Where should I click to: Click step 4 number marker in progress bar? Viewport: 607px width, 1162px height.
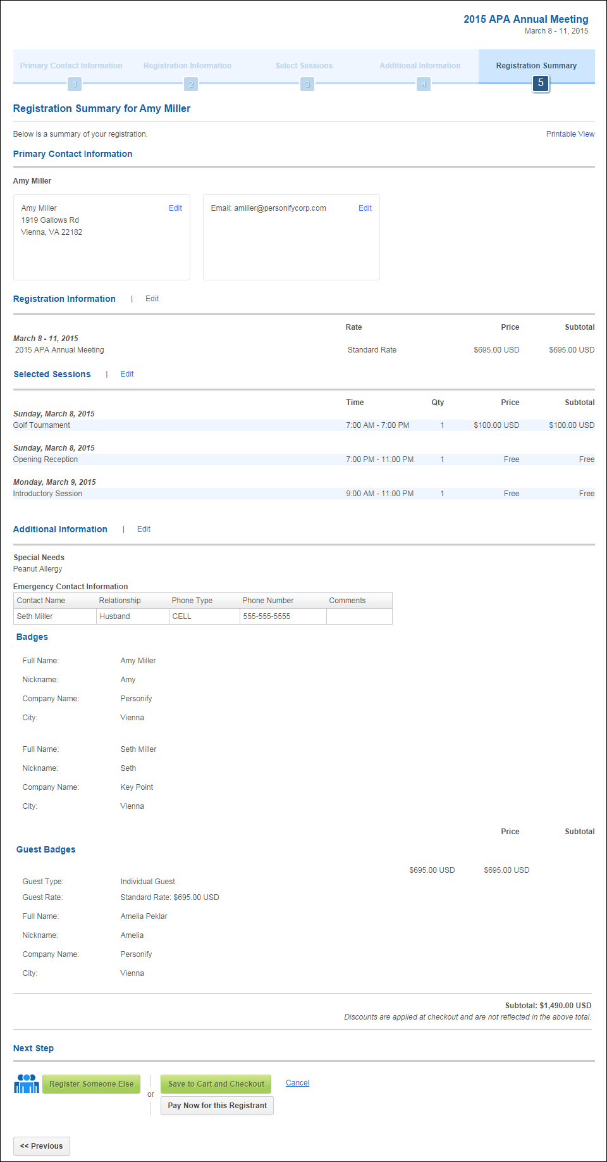pos(424,84)
